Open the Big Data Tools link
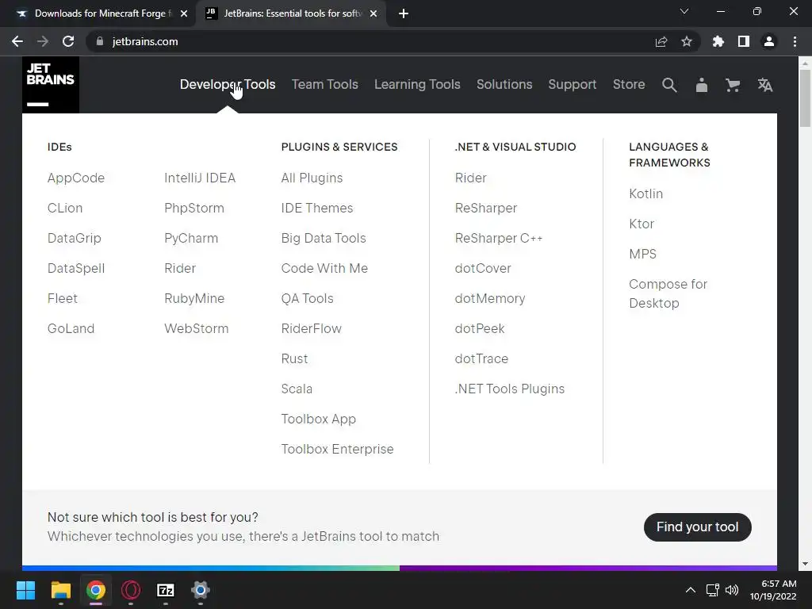Screen dimensions: 812x609 coord(324,238)
